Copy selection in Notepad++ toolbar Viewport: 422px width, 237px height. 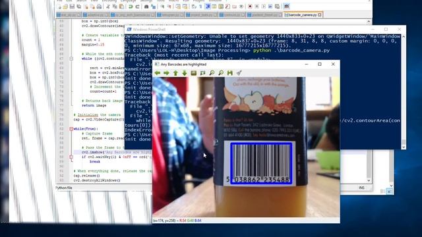(x=115, y=7)
